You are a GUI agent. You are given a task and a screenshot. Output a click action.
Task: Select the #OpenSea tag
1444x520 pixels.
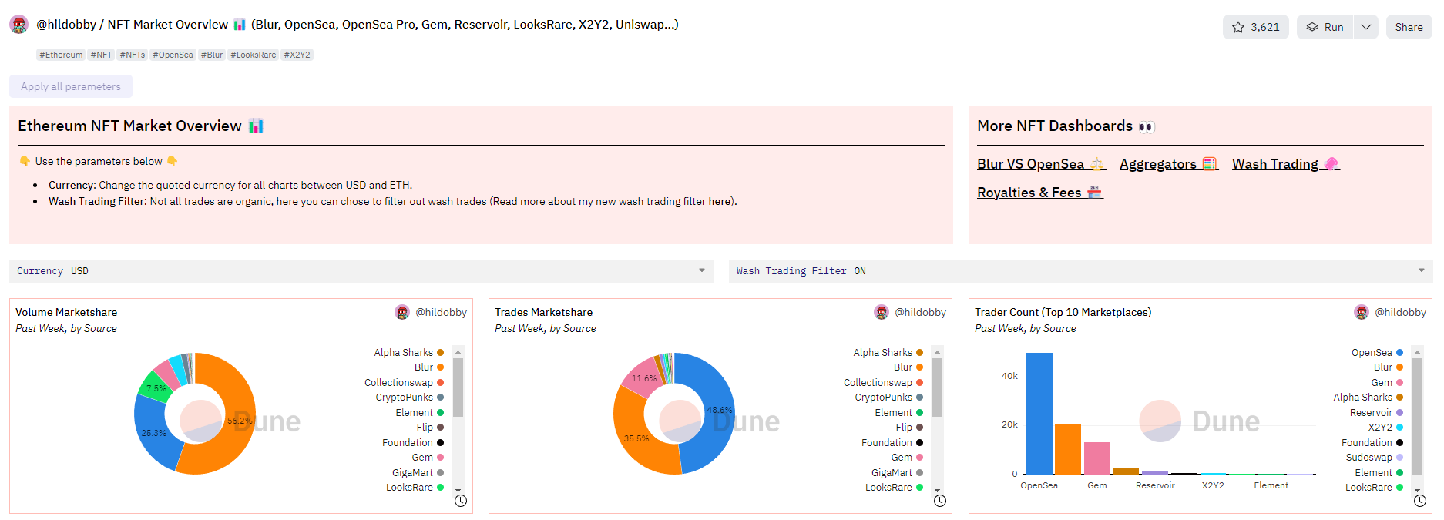tap(173, 55)
